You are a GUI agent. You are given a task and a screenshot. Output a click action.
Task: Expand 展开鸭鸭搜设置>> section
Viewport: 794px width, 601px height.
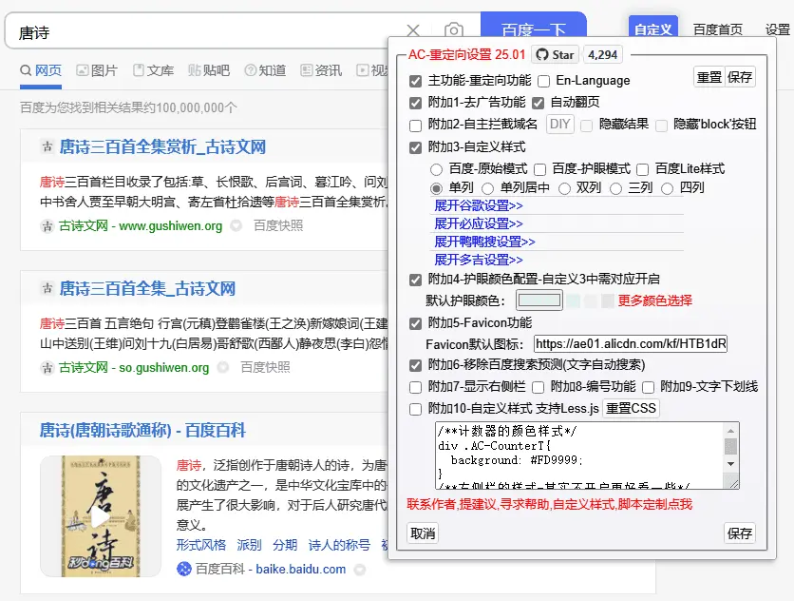484,242
